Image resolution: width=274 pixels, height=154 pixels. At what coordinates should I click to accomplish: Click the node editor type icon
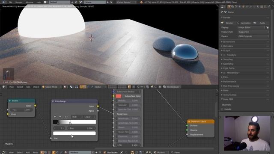click(4, 152)
